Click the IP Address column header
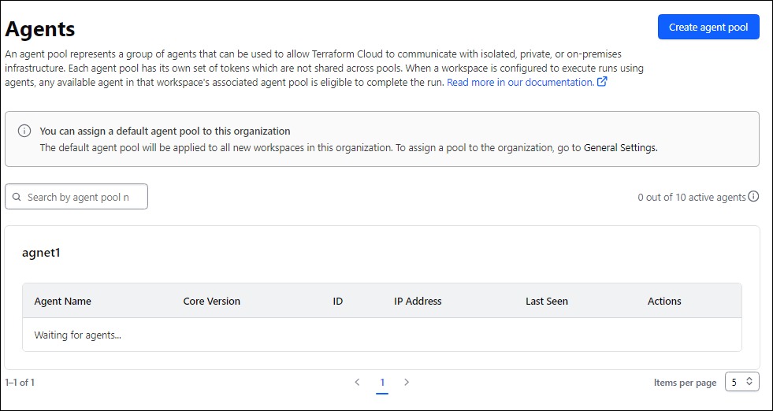Viewport: 773px width, 411px height. [x=418, y=301]
